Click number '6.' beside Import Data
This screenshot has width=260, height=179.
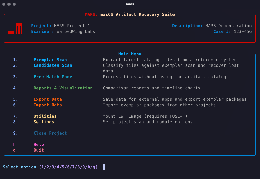[15, 105]
